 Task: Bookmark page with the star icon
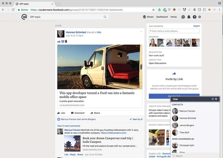(x=153, y=10)
